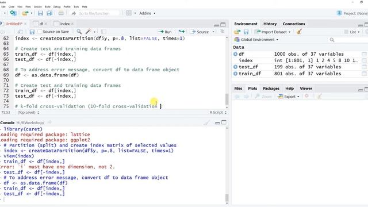Minimize the source editor pane
This screenshot has height=207, width=368.
point(217,25)
